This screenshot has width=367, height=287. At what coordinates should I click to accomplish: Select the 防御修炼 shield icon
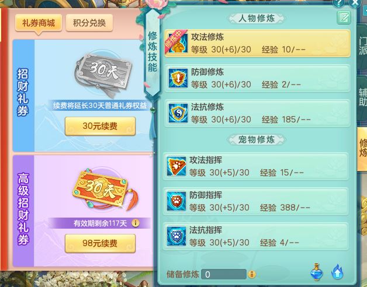click(178, 78)
